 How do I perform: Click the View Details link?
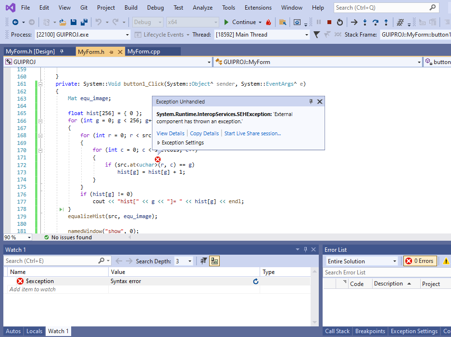(170, 133)
